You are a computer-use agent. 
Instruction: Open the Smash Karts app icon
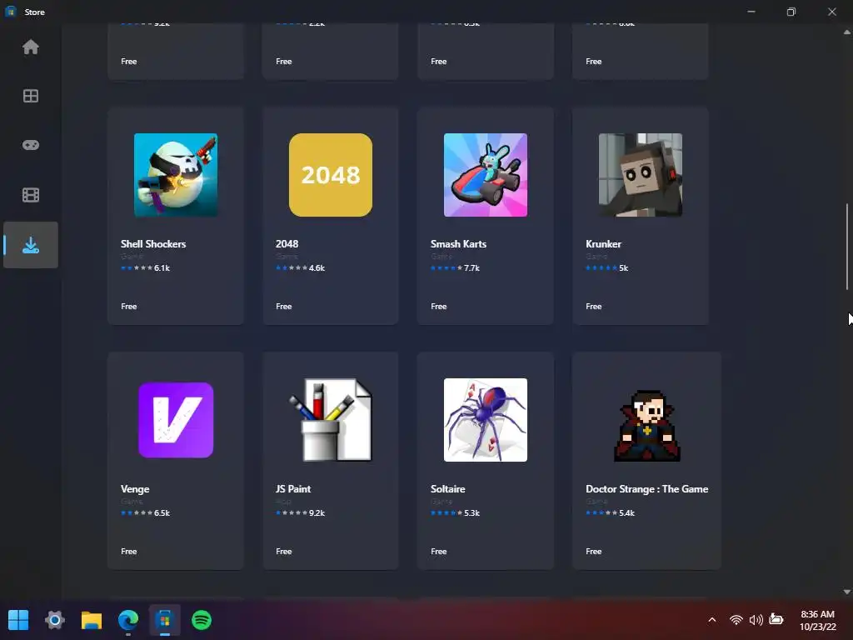486,175
